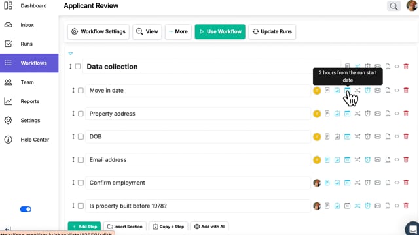Open conditional logic for Is property built before 1978
The image size is (419, 235).
pos(357,206)
